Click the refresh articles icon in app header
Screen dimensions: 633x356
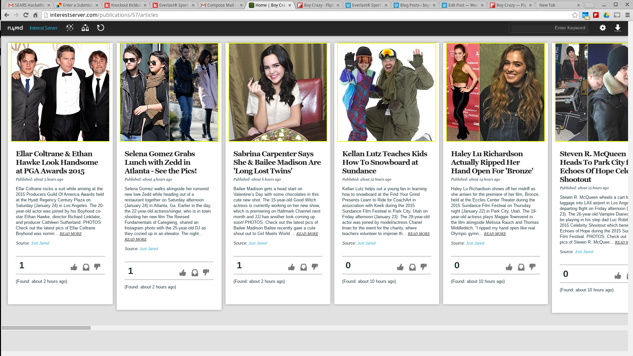point(101,28)
